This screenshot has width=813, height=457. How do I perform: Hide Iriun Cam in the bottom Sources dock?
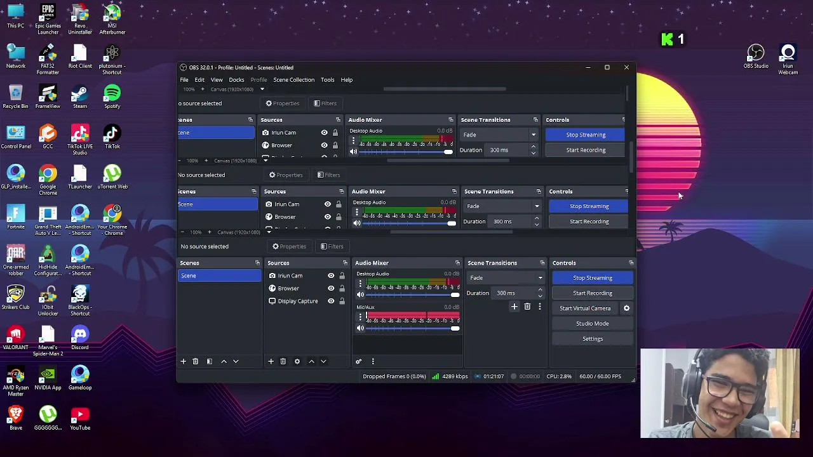pyautogui.click(x=331, y=275)
